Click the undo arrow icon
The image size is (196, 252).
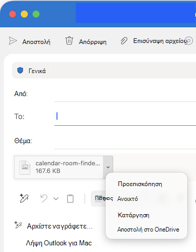point(44,198)
